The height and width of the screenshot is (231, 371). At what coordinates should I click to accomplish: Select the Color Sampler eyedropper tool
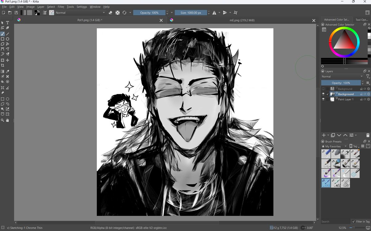coord(8,72)
